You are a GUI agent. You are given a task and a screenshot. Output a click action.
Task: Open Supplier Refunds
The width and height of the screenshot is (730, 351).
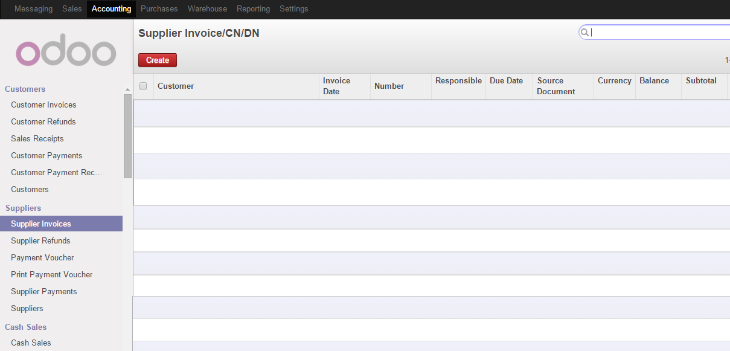[x=40, y=240]
